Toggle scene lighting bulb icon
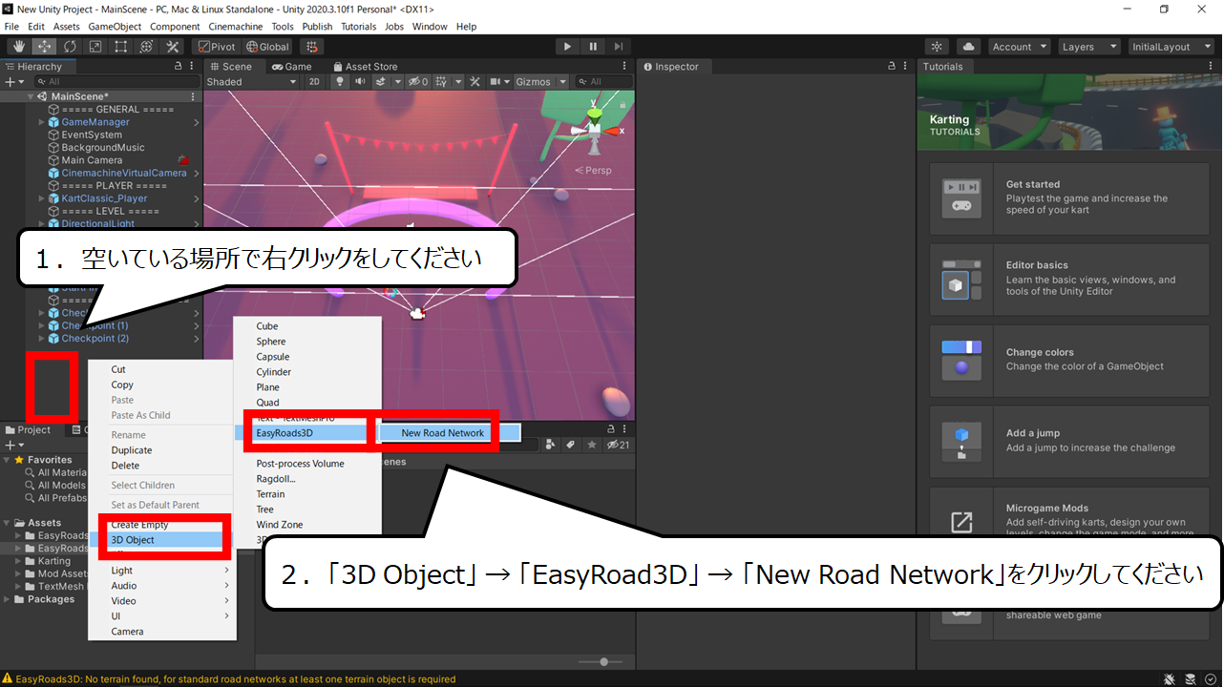 [x=339, y=82]
